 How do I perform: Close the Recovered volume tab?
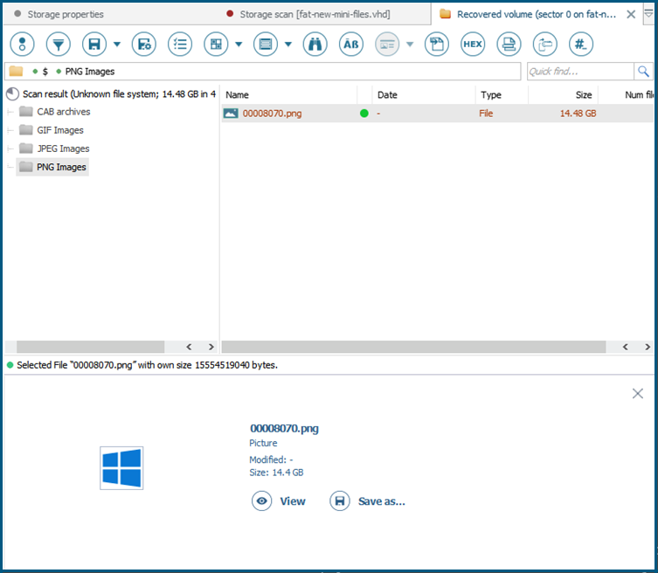(x=631, y=14)
